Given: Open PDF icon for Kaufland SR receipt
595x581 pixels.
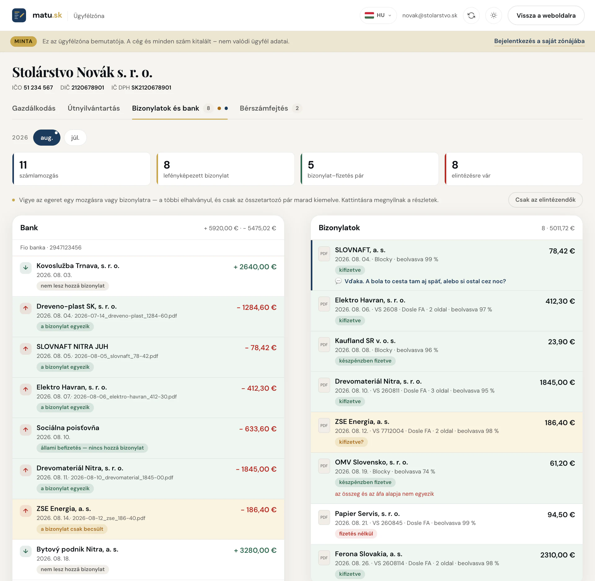Looking at the screenshot, I should click(324, 345).
